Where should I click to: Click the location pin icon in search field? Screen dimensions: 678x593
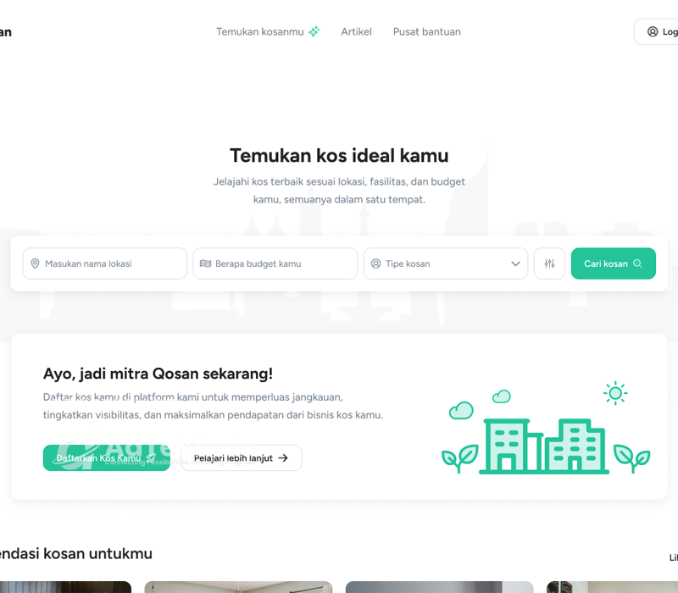click(x=35, y=263)
